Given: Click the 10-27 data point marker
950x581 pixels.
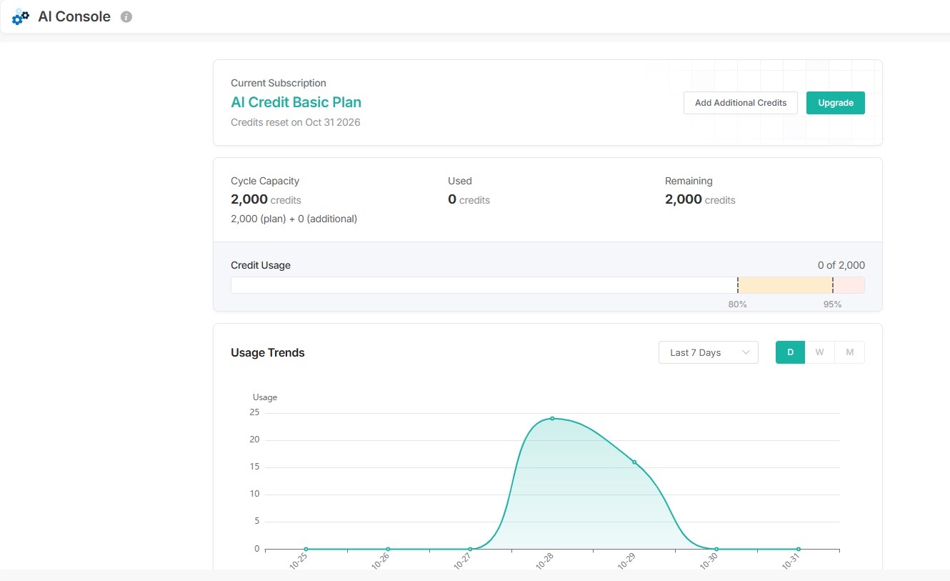Looking at the screenshot, I should click(x=470, y=549).
